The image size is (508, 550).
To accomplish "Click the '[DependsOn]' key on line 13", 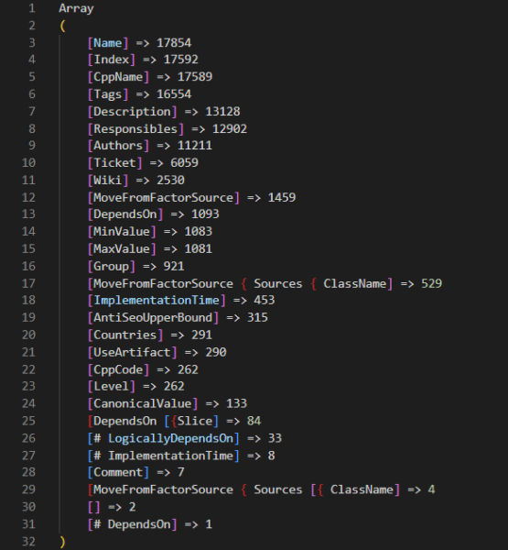I will [125, 214].
